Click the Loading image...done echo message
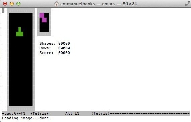The height and width of the screenshot is (122, 191). point(25,118)
